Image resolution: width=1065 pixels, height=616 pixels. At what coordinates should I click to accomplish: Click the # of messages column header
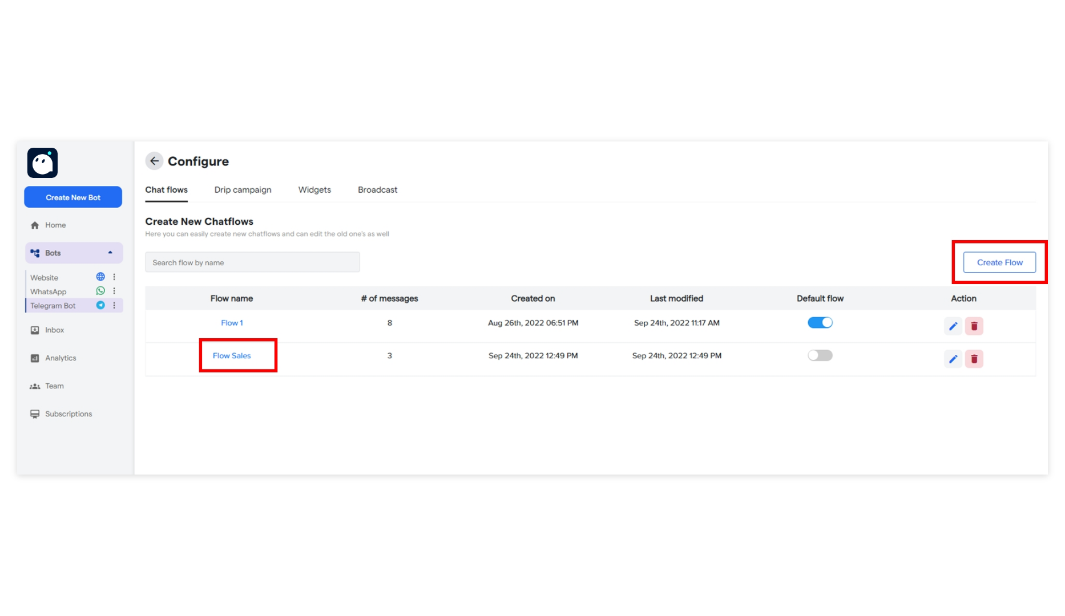point(389,298)
